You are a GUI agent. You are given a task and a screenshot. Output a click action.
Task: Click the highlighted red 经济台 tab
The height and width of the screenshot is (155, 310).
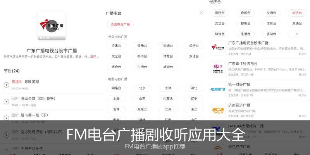(x=297, y=13)
